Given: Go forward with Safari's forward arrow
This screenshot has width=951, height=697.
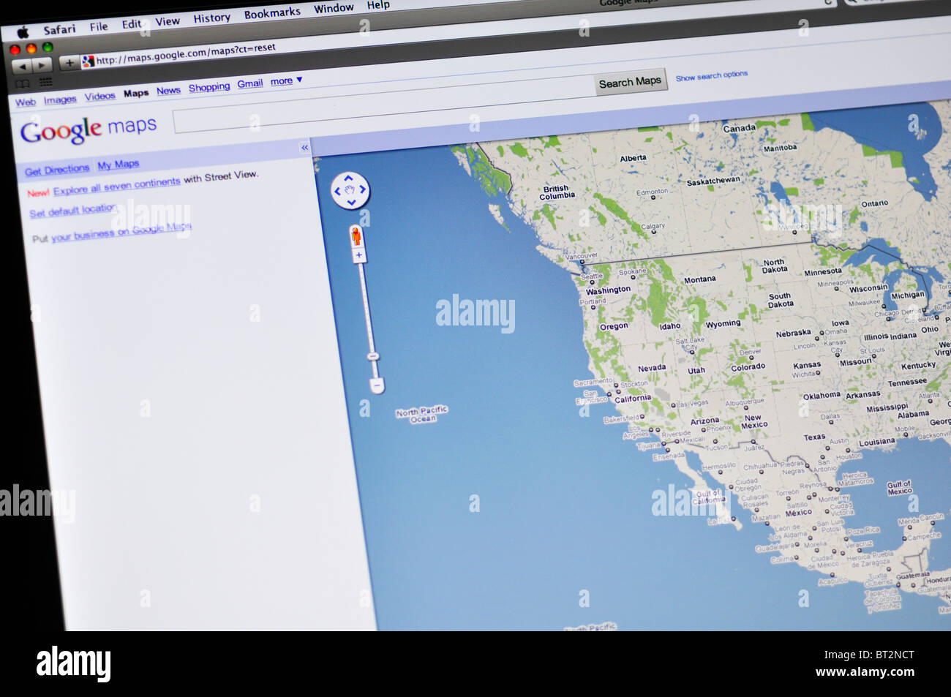Looking at the screenshot, I should point(42,66).
